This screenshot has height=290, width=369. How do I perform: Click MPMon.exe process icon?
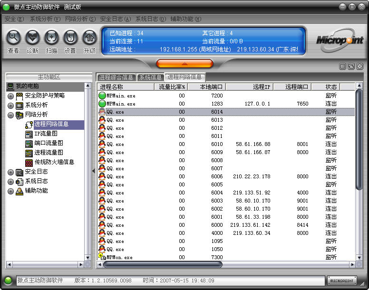[102, 257]
